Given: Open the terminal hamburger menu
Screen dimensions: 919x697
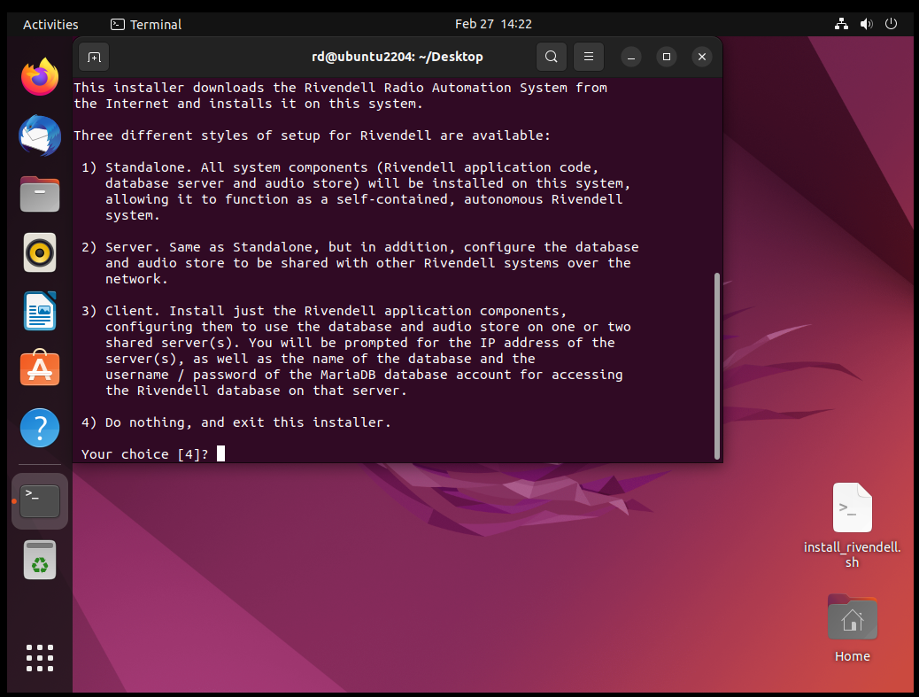Looking at the screenshot, I should 588,57.
